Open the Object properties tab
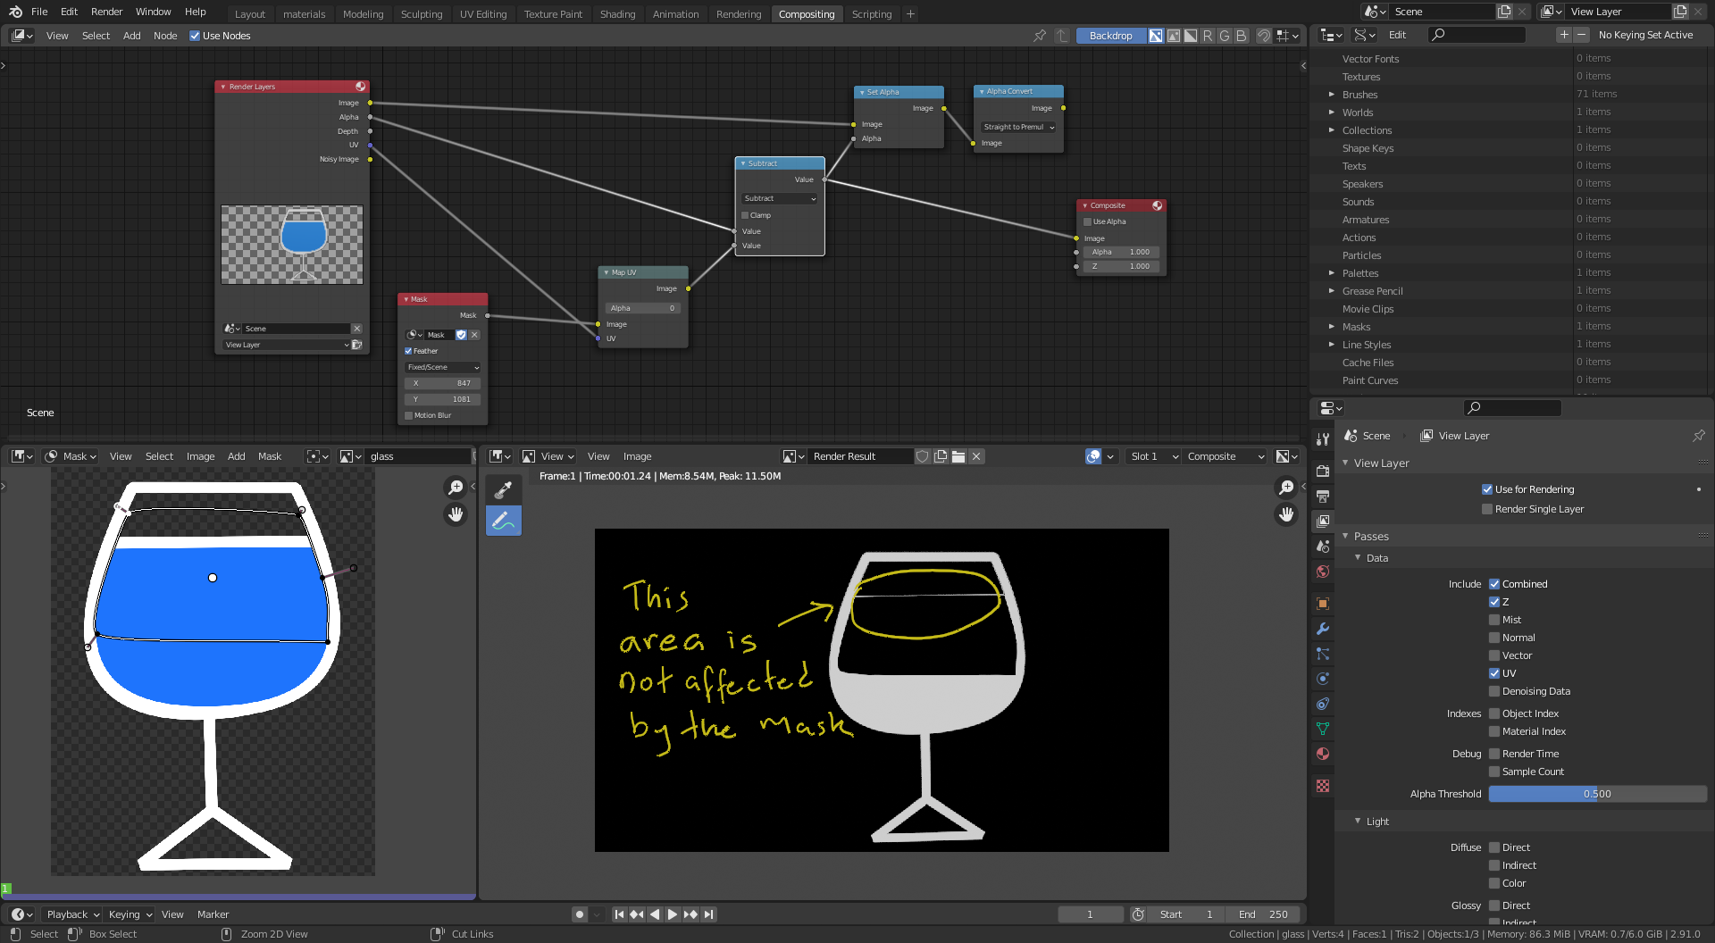Screen dimensions: 1715x943 click(1323, 604)
